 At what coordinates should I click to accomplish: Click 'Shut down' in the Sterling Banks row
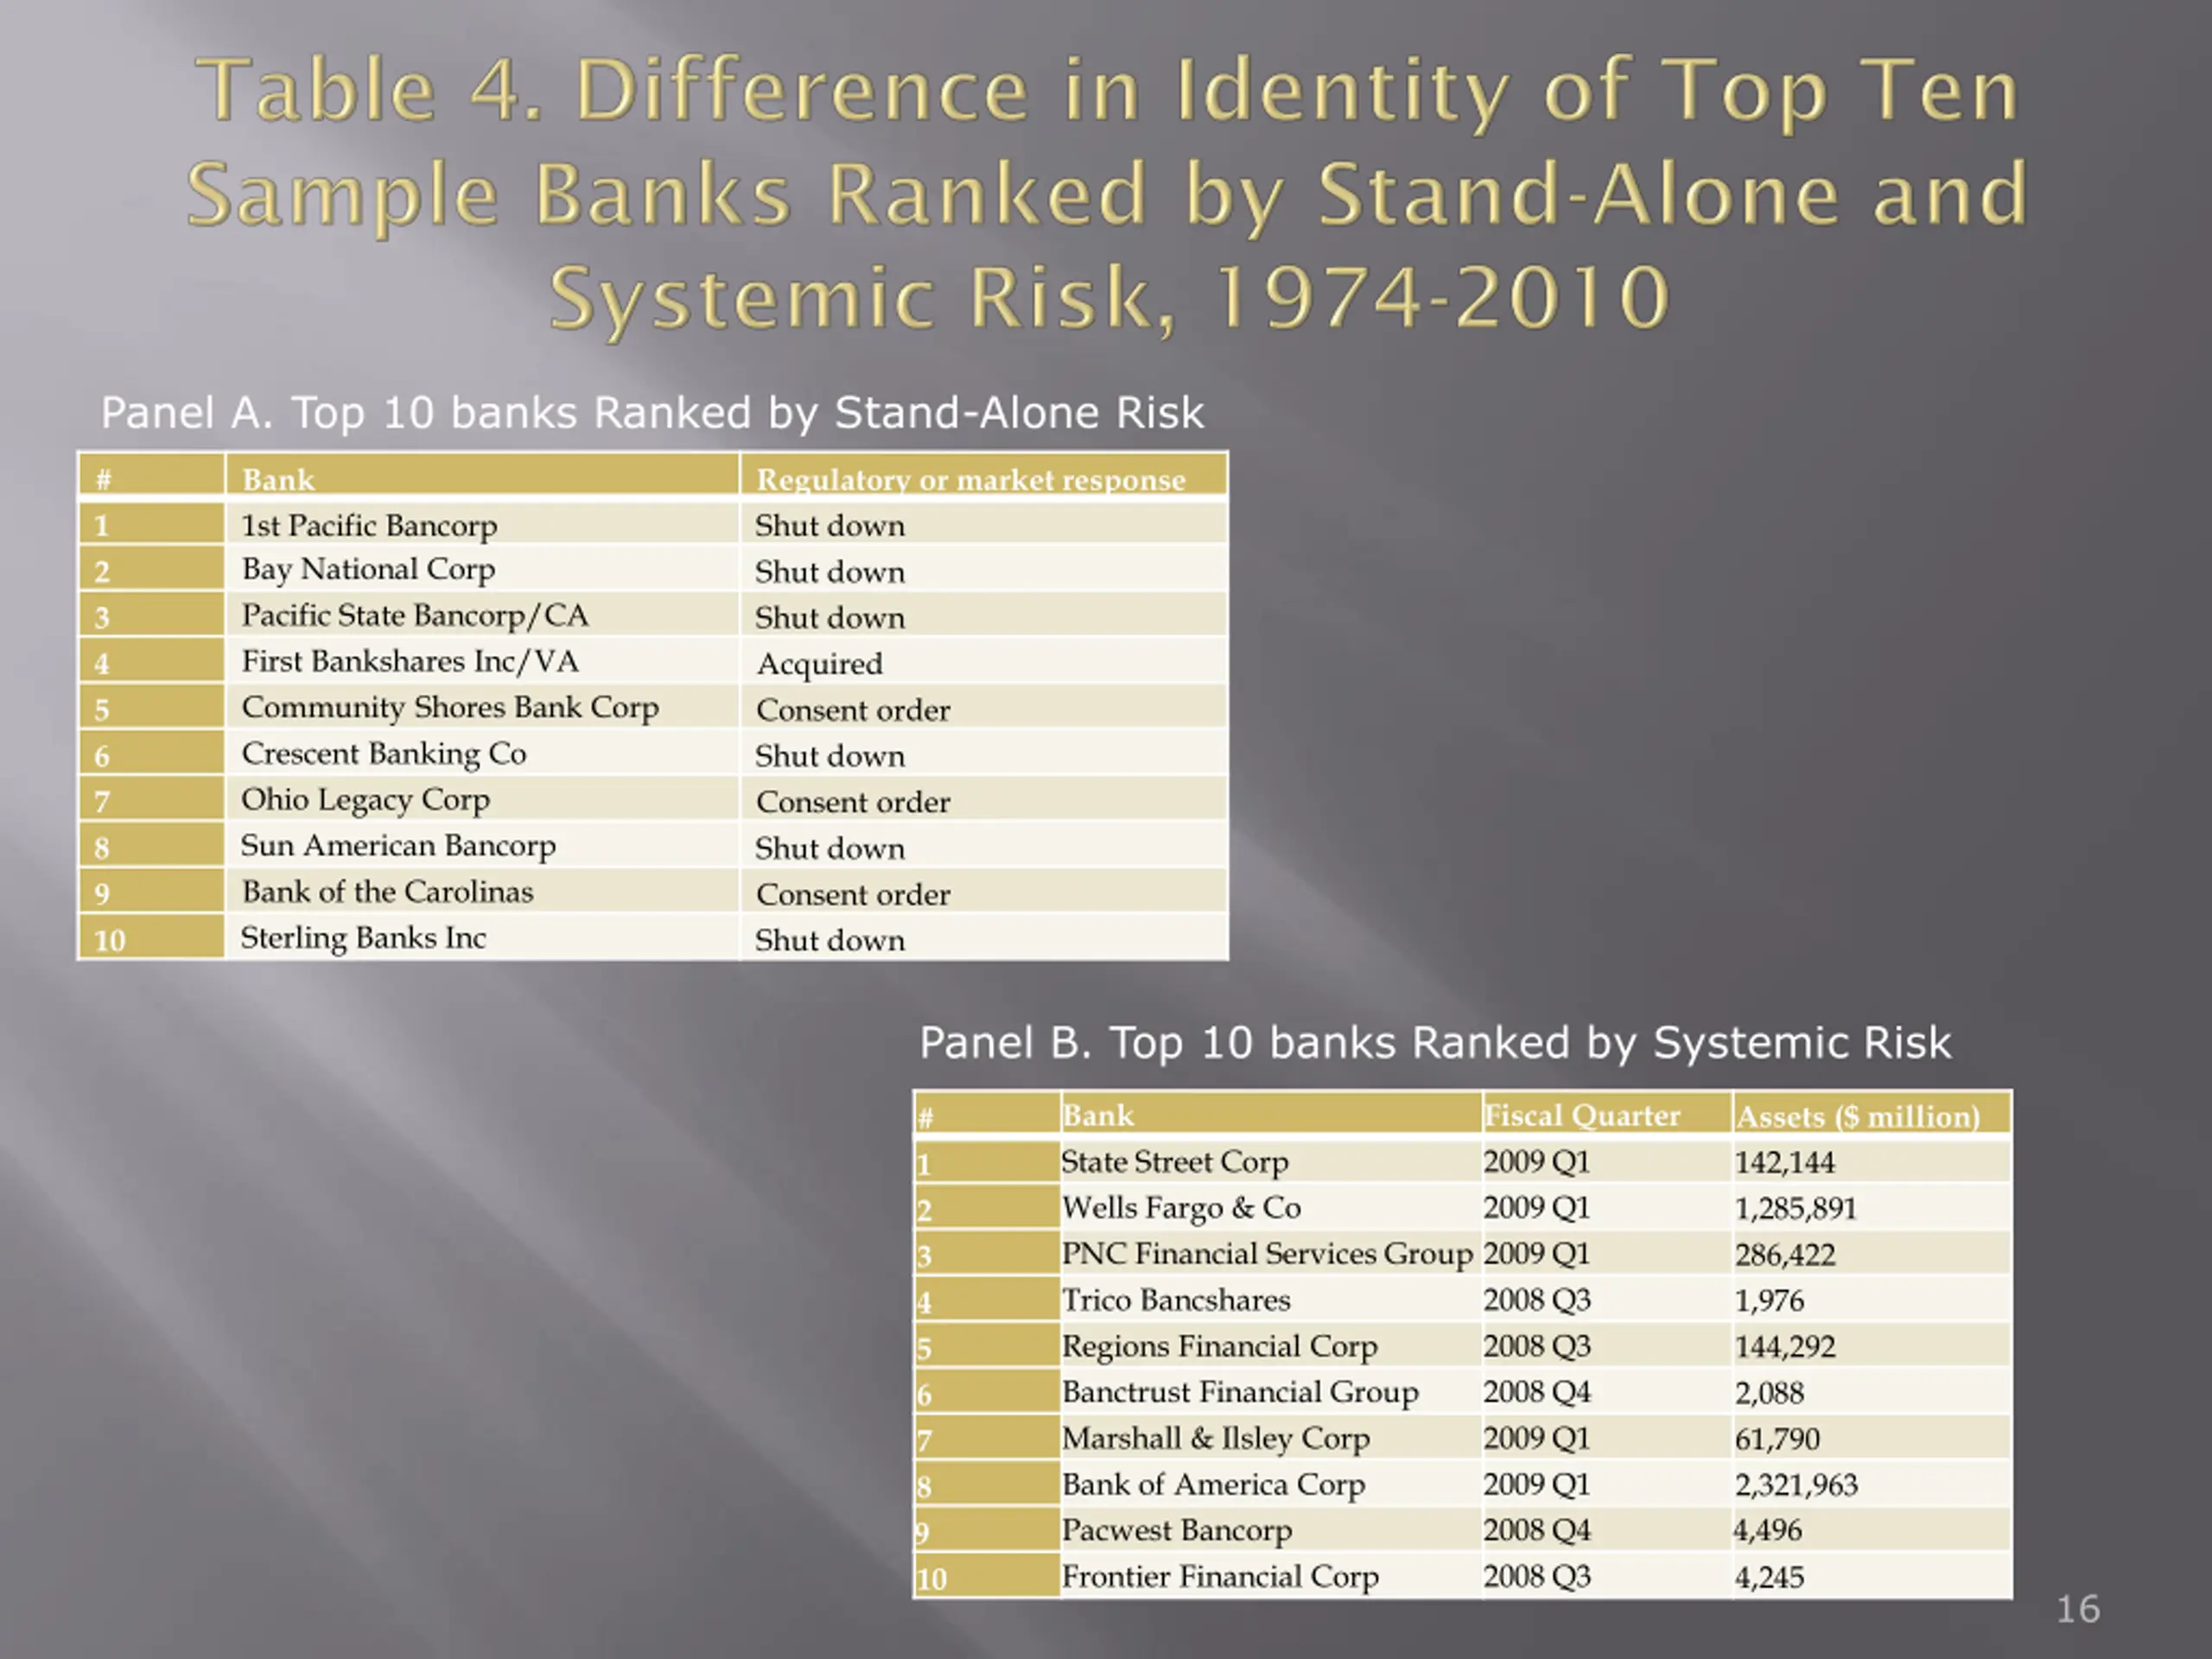pos(830,940)
